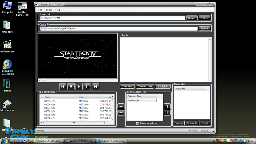Launch CyberLink PowerDVD 8 icon
Viewport: 256px width, 144px height.
coord(7,67)
